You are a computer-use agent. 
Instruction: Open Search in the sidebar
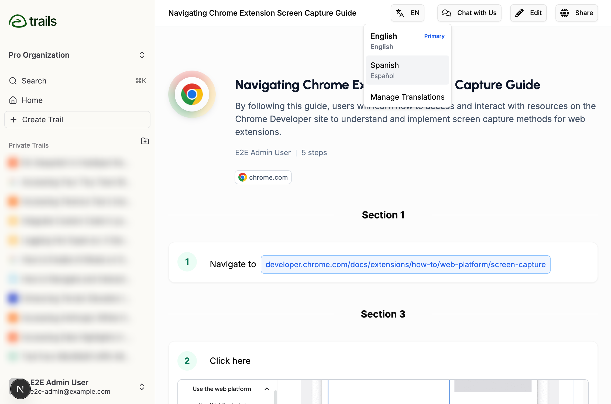click(x=77, y=81)
